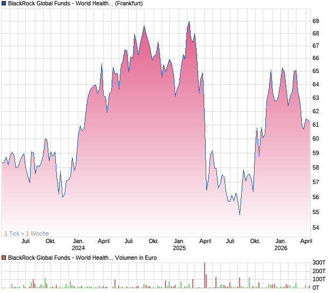
Task: Click the tallest red volume bar
Action: click(x=205, y=275)
